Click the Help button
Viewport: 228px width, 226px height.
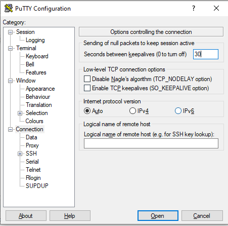(x=70, y=216)
